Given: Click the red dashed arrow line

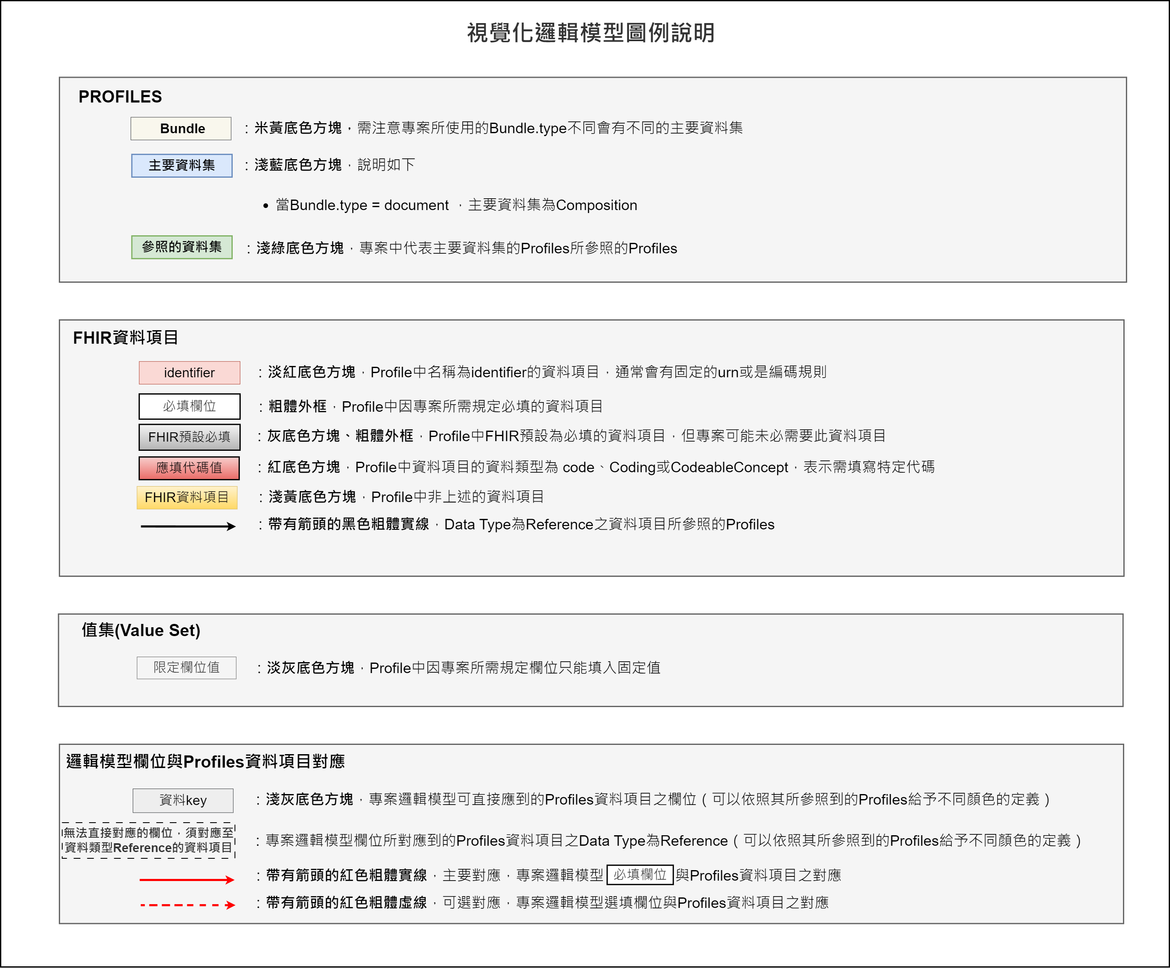Looking at the screenshot, I should [187, 905].
